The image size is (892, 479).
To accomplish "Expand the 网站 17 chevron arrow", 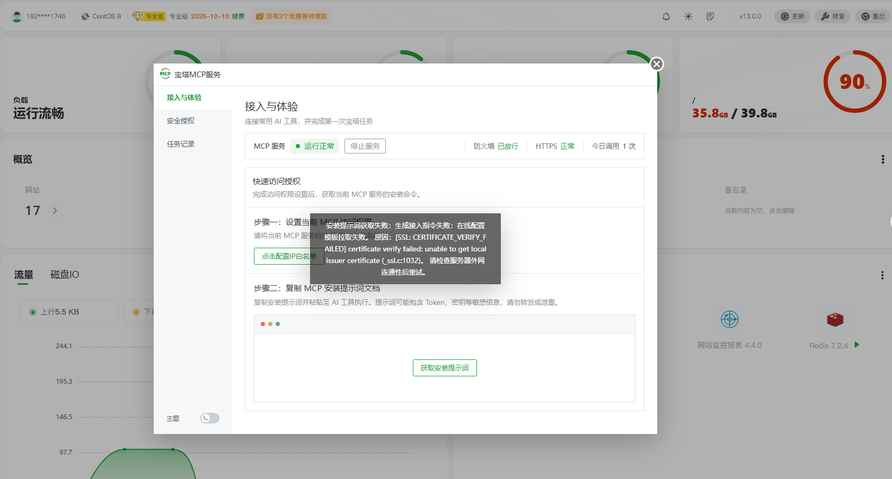I will click(x=55, y=211).
